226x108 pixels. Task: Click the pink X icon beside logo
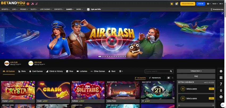33,4
